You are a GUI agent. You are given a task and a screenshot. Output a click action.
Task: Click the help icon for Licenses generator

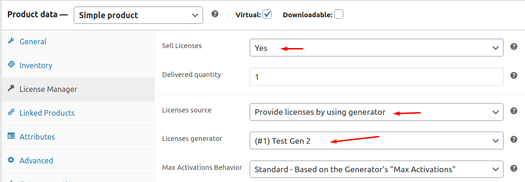[x=514, y=139]
